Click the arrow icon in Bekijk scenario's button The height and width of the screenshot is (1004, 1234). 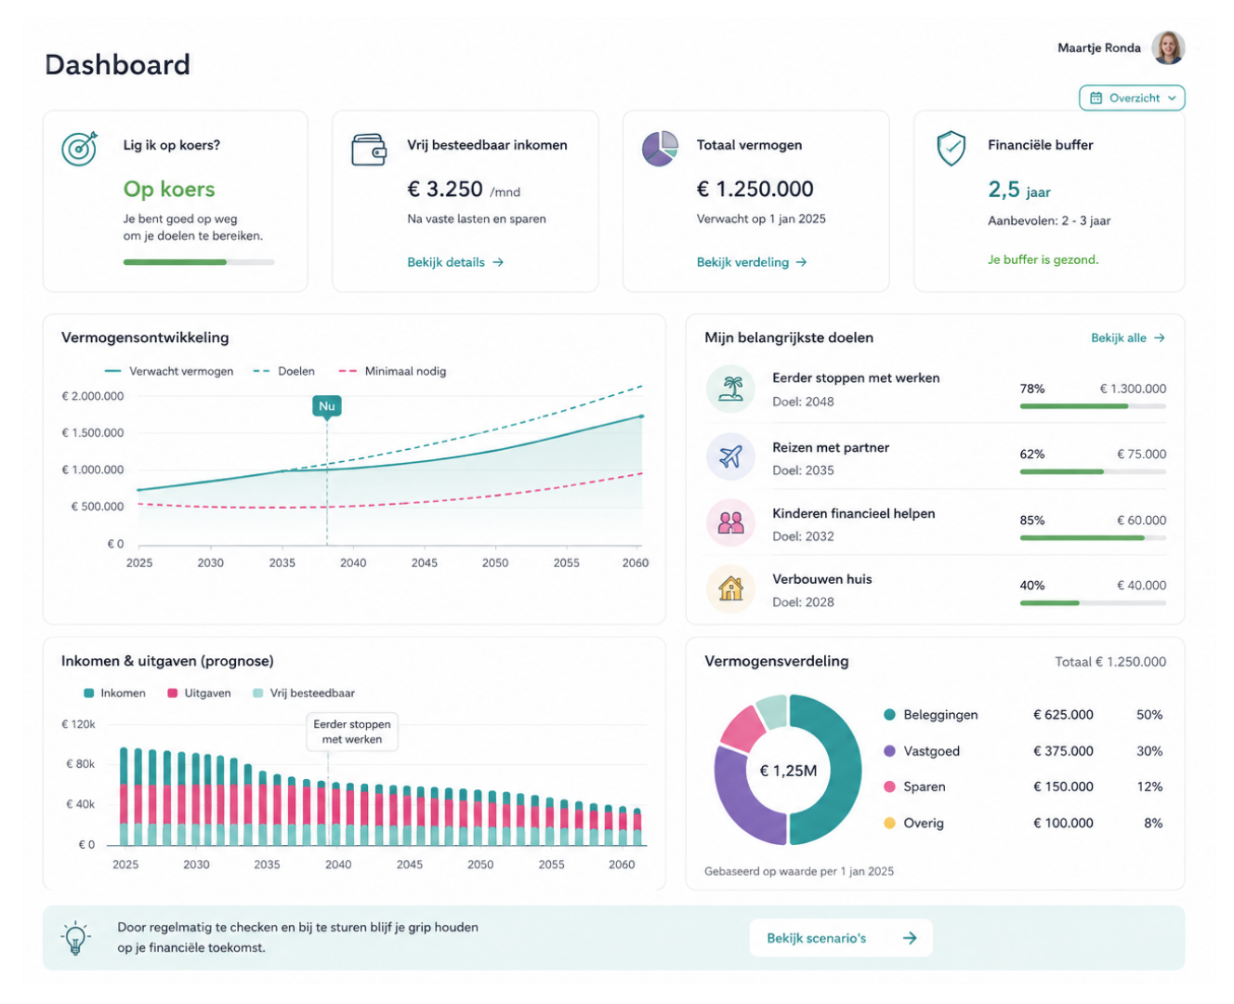click(910, 938)
